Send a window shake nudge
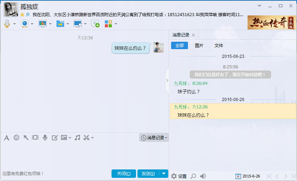Viewport: 297px width, 181px height. click(x=35, y=138)
